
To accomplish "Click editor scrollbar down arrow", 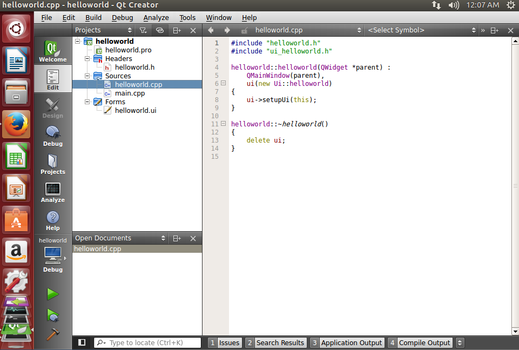I will point(515,331).
